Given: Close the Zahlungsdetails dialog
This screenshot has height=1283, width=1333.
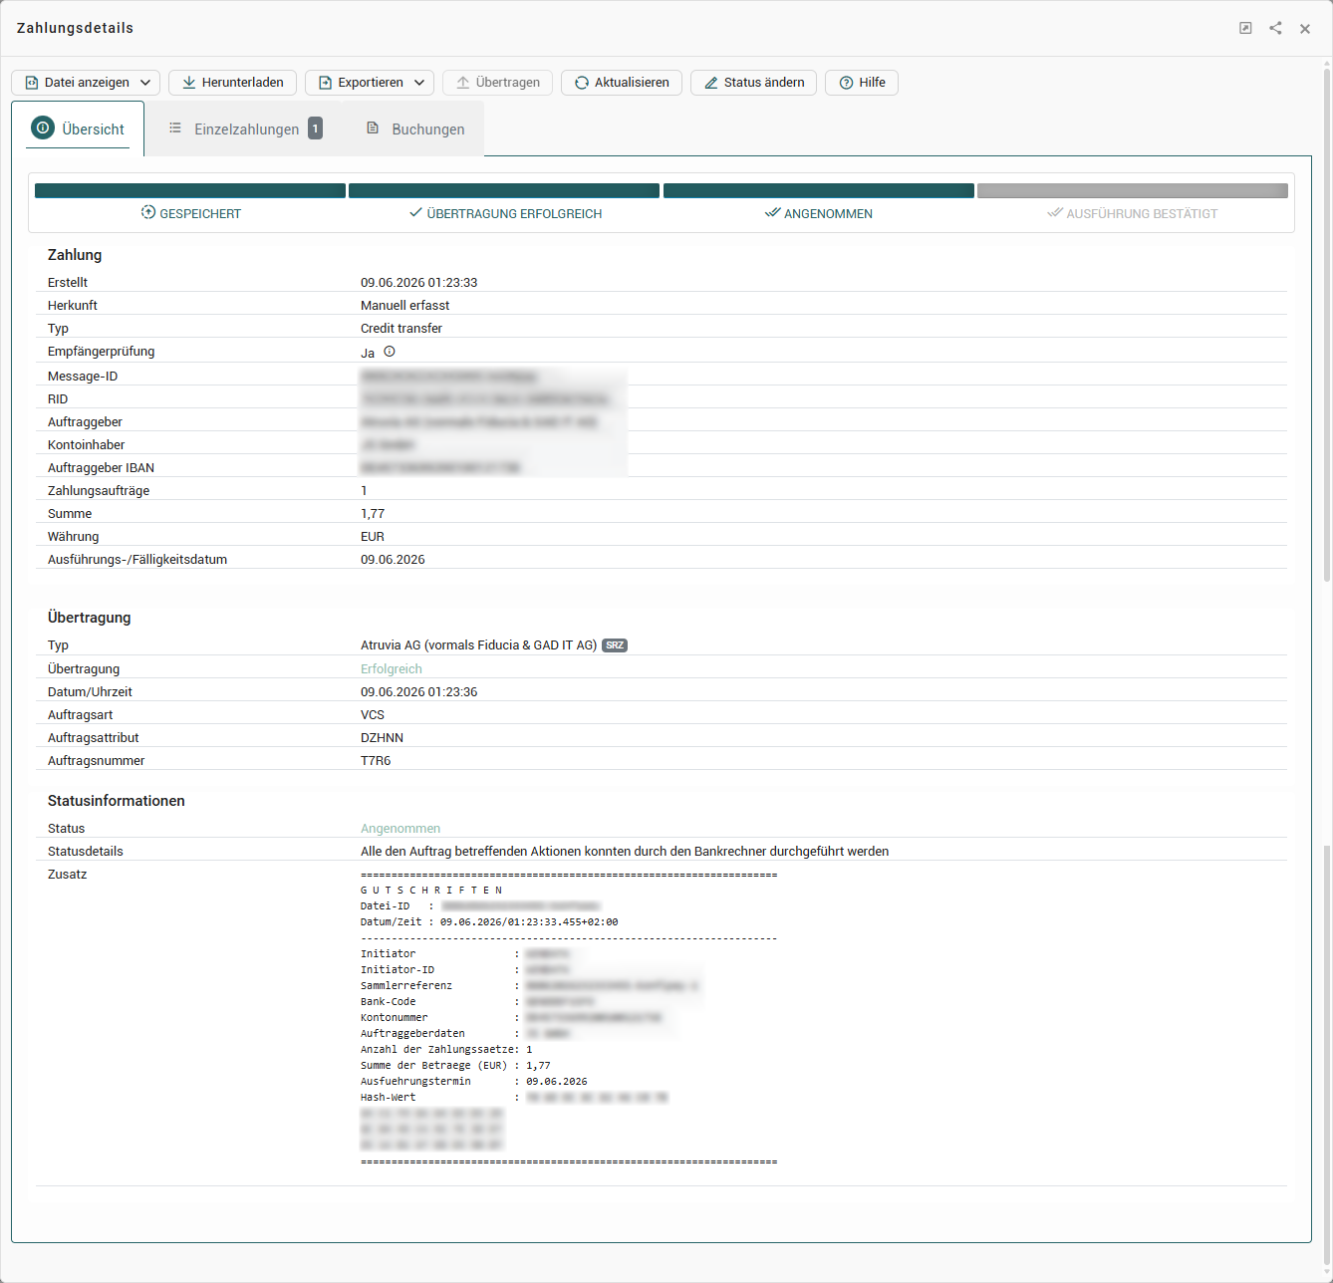Looking at the screenshot, I should pyautogui.click(x=1305, y=29).
